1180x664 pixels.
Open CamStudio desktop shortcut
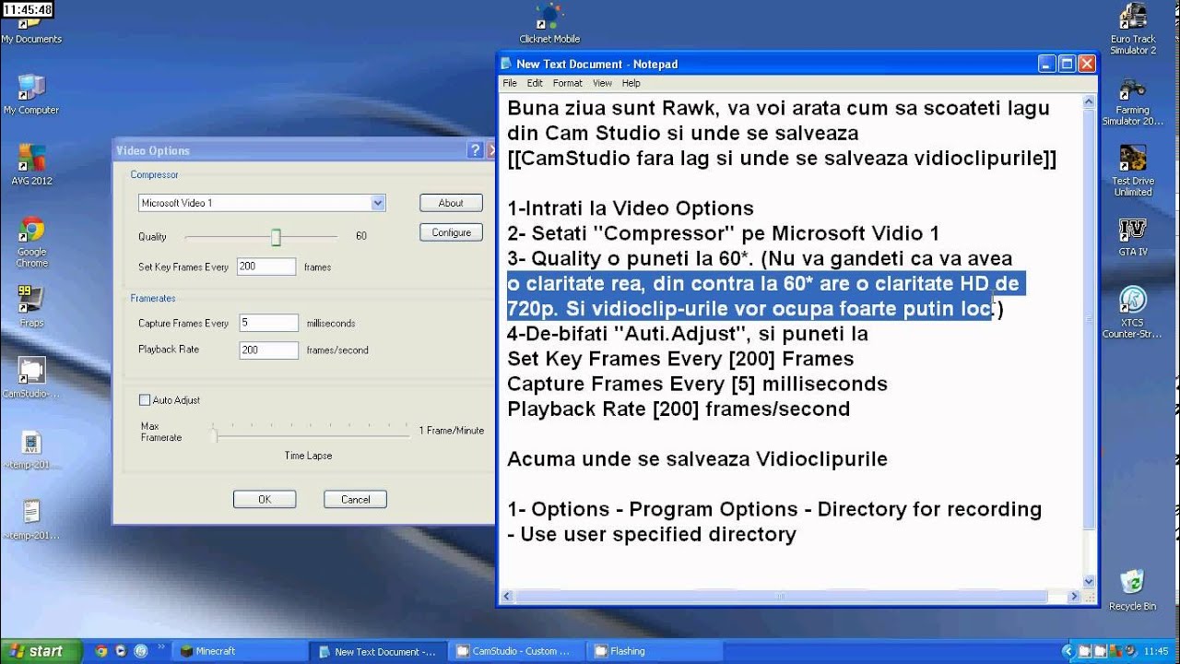coord(30,378)
